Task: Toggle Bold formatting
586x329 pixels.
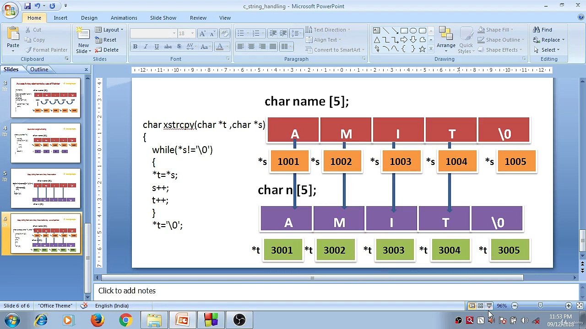Action: (x=135, y=47)
